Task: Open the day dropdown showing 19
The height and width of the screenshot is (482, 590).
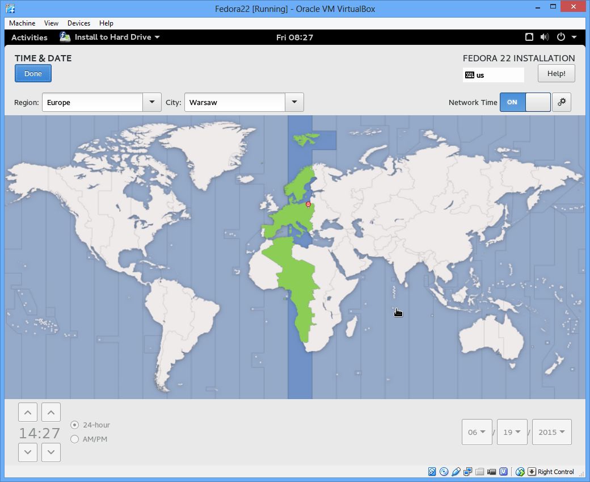Action: (x=512, y=432)
